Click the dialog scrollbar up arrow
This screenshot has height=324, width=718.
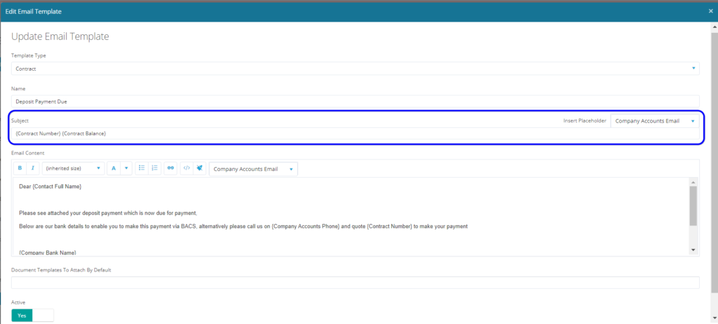(714, 28)
